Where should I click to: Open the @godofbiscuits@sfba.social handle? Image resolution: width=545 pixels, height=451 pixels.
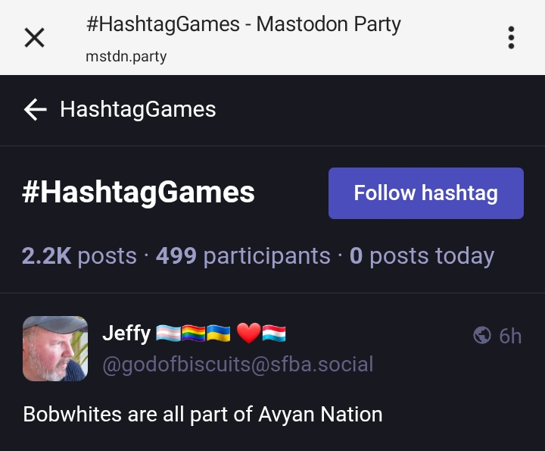[x=238, y=364]
